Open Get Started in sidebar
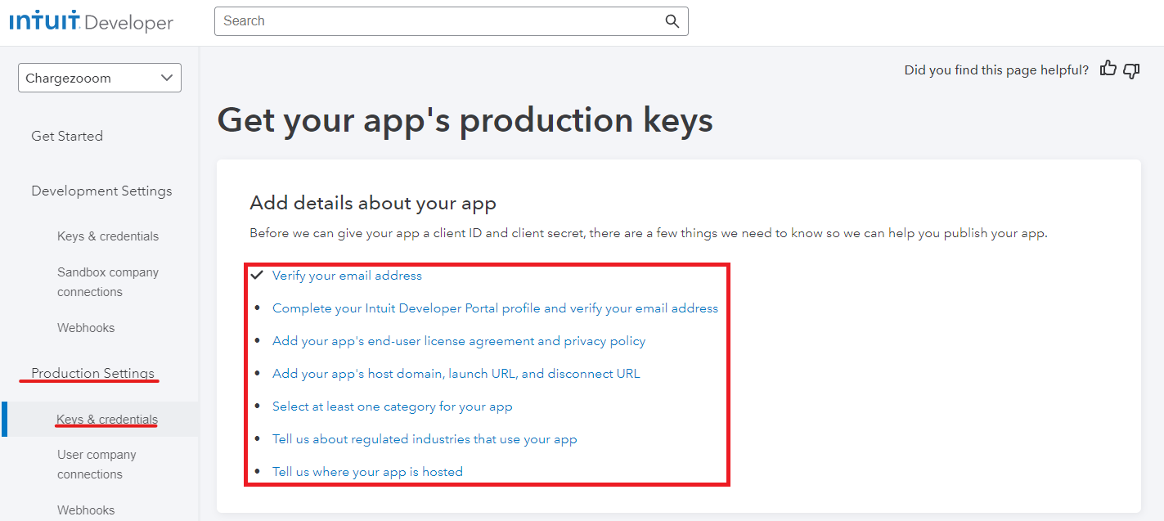The width and height of the screenshot is (1164, 521). 67,136
